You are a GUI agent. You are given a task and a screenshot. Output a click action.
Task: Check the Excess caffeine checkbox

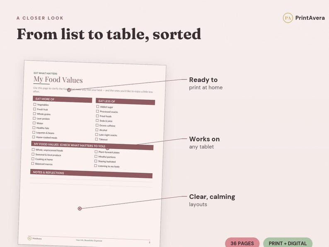[97, 125]
